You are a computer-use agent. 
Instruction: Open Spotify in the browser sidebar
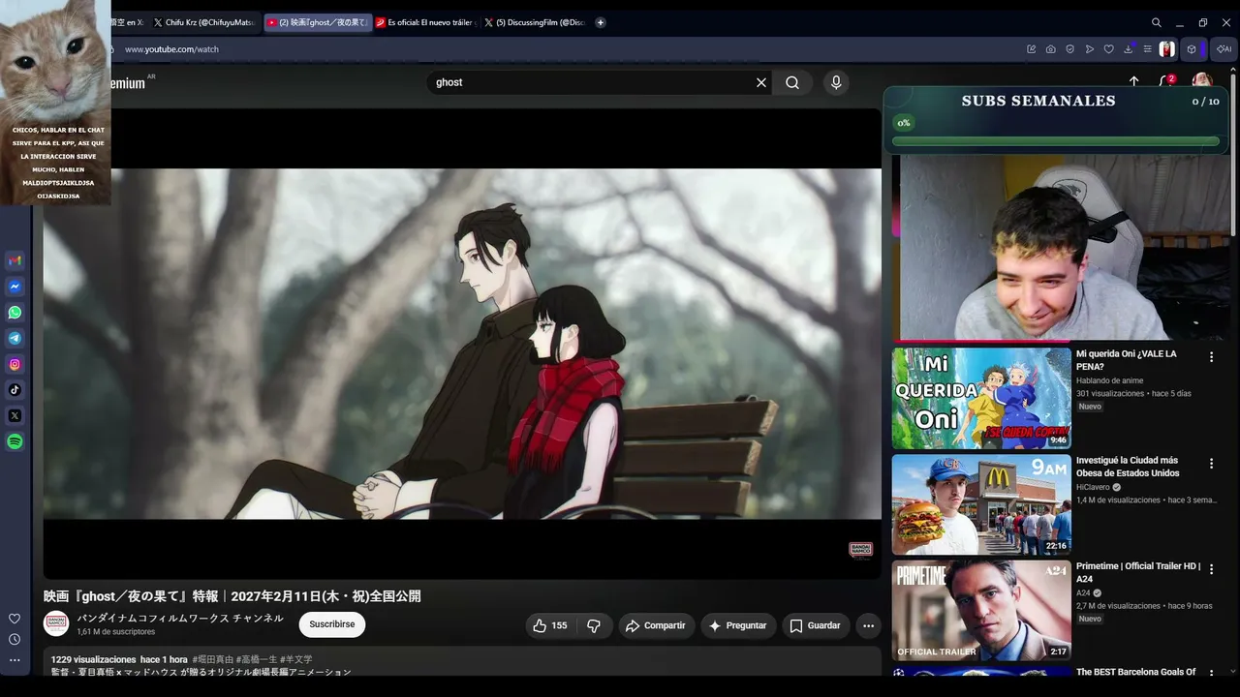coord(15,441)
